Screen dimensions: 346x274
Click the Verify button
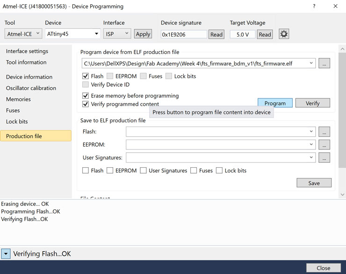(313, 103)
